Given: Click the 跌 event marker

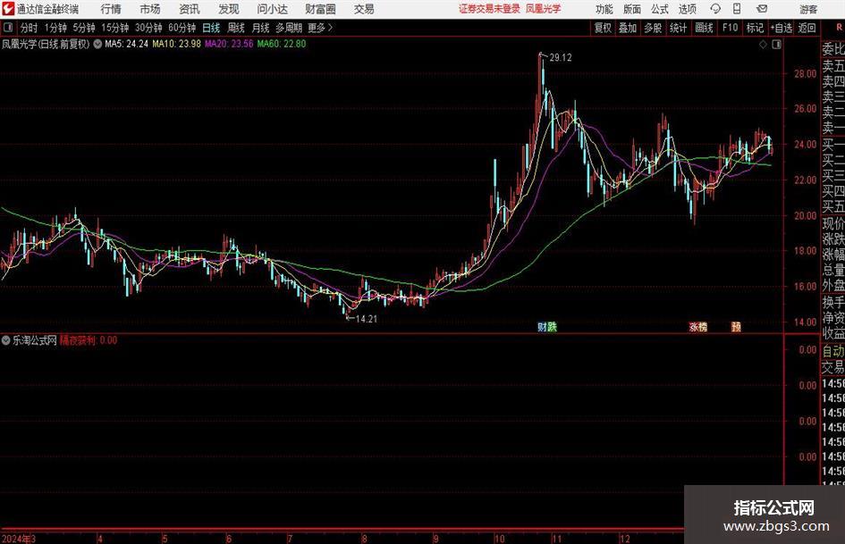Looking at the screenshot, I should (x=552, y=327).
